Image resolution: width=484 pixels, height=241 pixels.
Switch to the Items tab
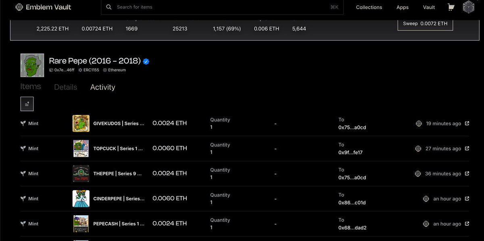coord(31,87)
